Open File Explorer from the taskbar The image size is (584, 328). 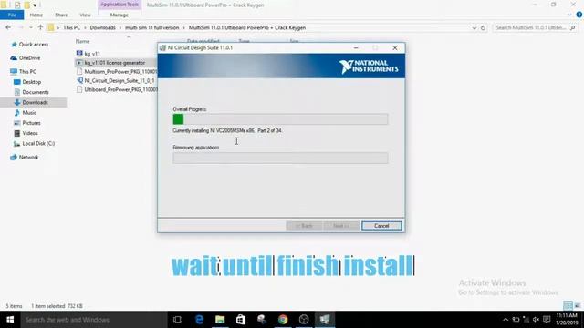(x=220, y=320)
